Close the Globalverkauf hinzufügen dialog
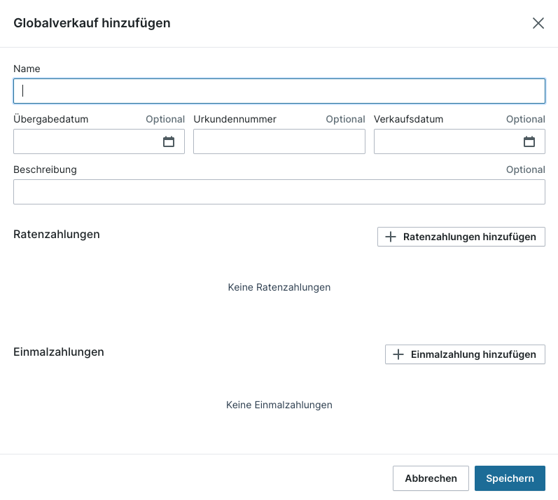558x500 pixels. click(538, 23)
